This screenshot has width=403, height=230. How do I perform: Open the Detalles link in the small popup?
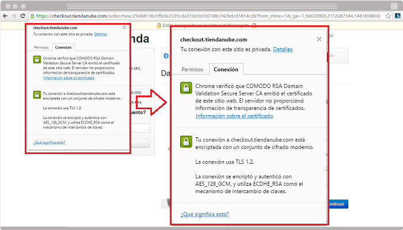coord(101,34)
